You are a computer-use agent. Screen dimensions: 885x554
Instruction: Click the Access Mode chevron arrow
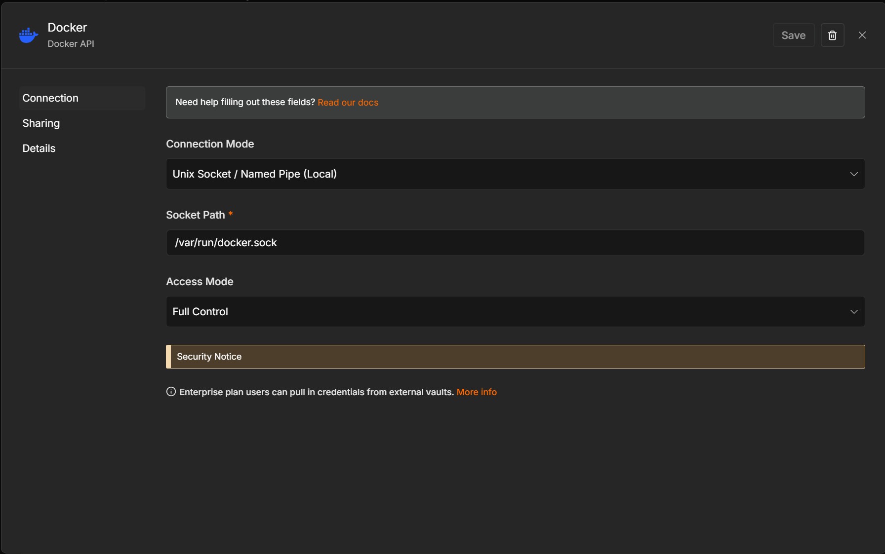pyautogui.click(x=853, y=312)
